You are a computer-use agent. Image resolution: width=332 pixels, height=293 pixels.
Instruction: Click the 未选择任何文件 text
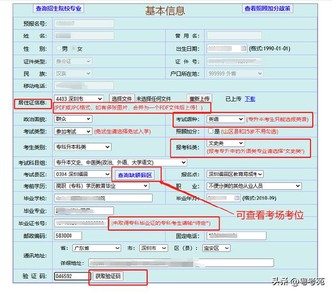[153, 99]
